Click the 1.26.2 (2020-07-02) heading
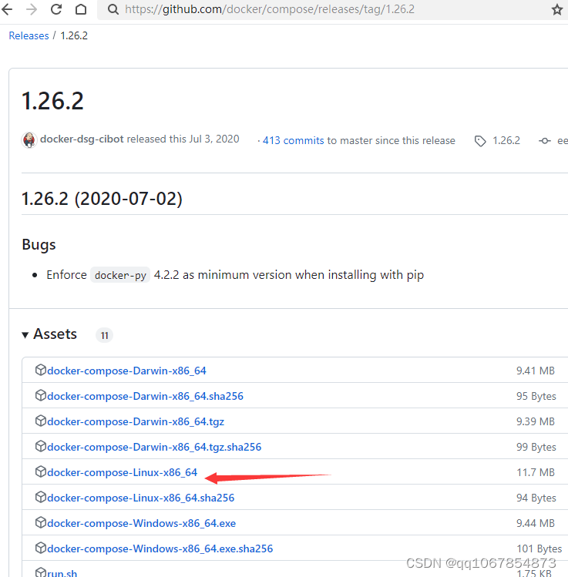 click(x=102, y=199)
